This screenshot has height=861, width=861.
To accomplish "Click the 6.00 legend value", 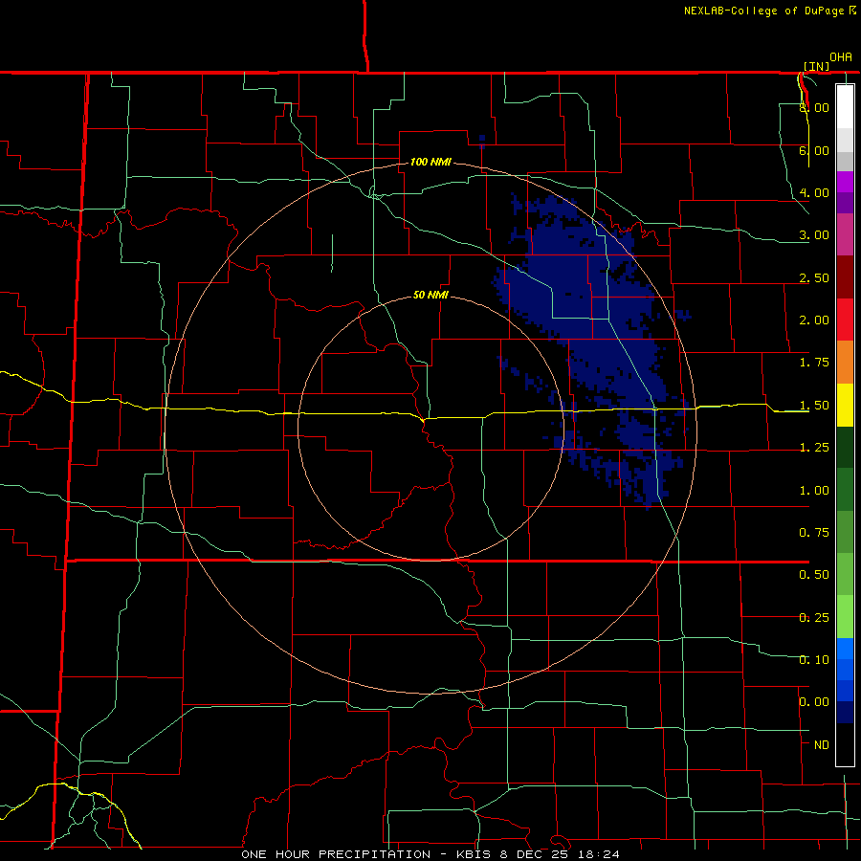I will pyautogui.click(x=814, y=150).
